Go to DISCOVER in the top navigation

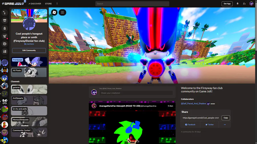click(35, 4)
